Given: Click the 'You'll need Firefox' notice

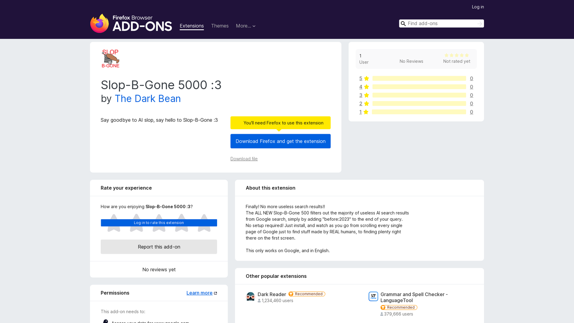Looking at the screenshot, I should [281, 123].
